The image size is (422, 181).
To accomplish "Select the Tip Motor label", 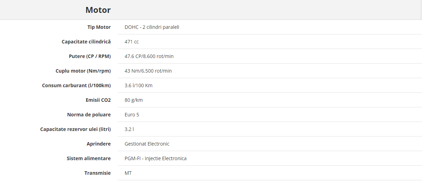I will pyautogui.click(x=99, y=27).
